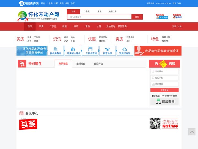The height and width of the screenshot is (149, 198).
Task: Click 资讯 link in top blue bar
Action: click(x=62, y=4)
